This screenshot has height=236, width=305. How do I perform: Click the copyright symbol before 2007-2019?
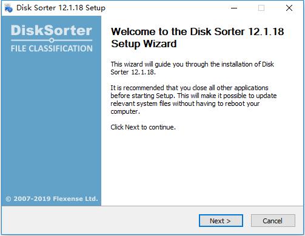click(8, 199)
